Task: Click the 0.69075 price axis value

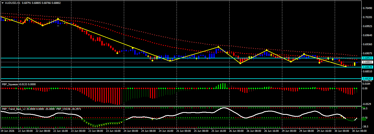Action: 367,53
